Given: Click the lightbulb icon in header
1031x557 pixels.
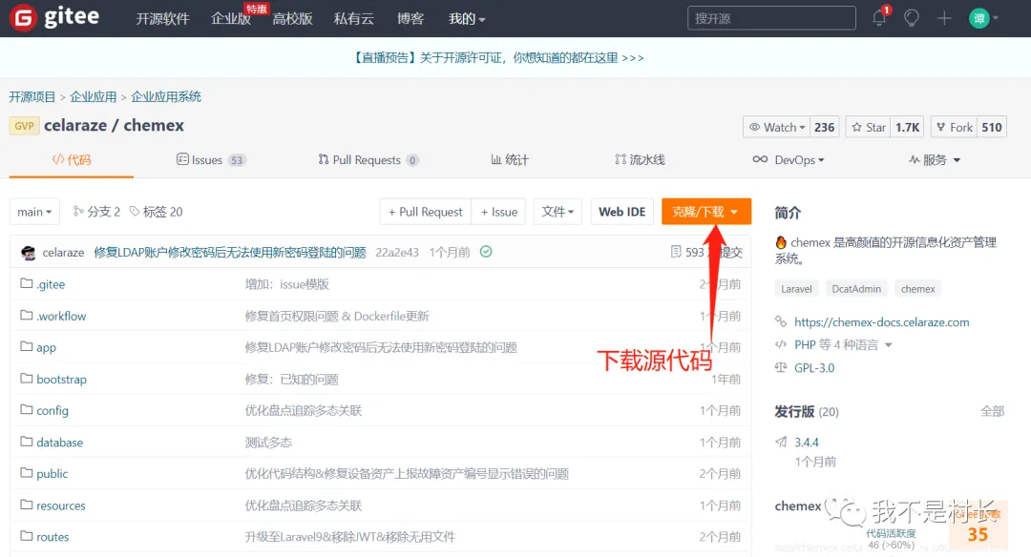Looking at the screenshot, I should tap(912, 18).
